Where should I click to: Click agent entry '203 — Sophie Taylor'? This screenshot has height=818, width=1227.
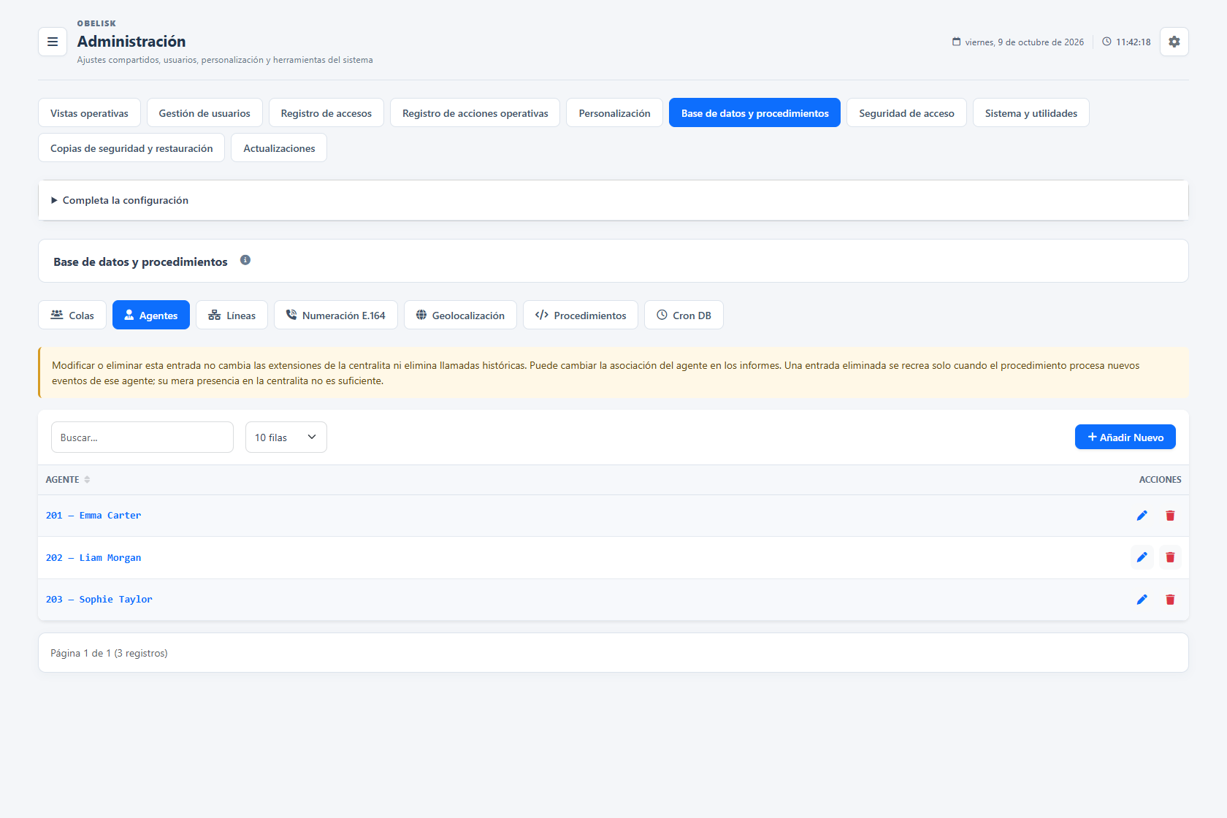point(99,600)
